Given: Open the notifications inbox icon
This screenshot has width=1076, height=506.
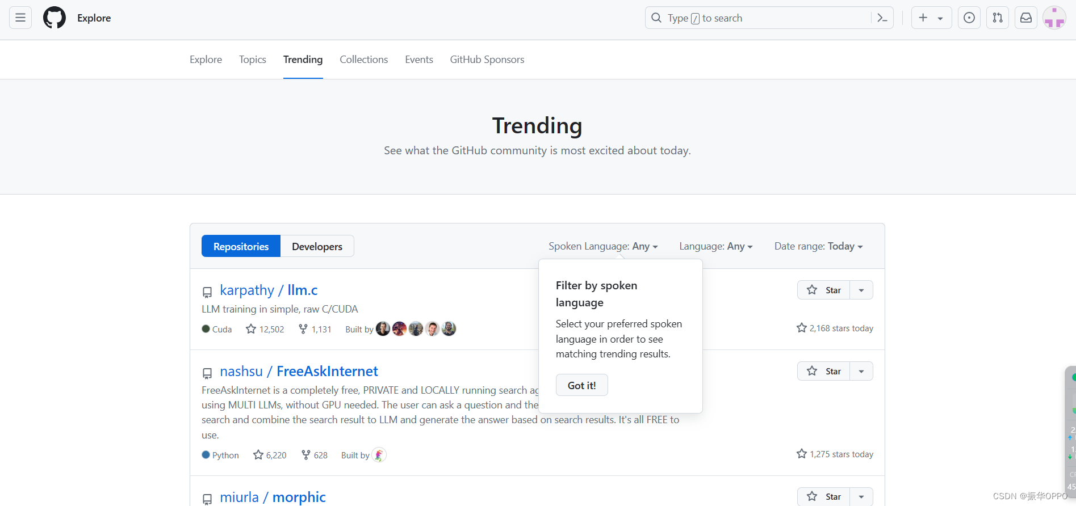Looking at the screenshot, I should [1026, 18].
